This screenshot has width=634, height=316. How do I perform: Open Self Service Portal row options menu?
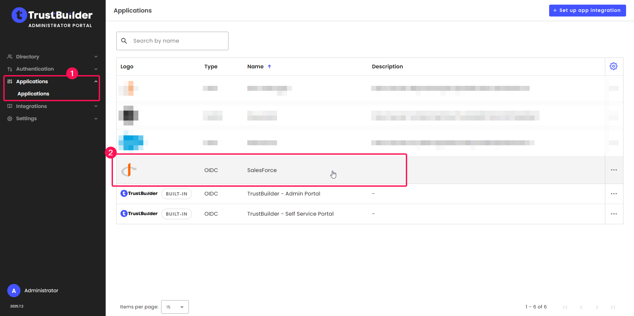614,214
